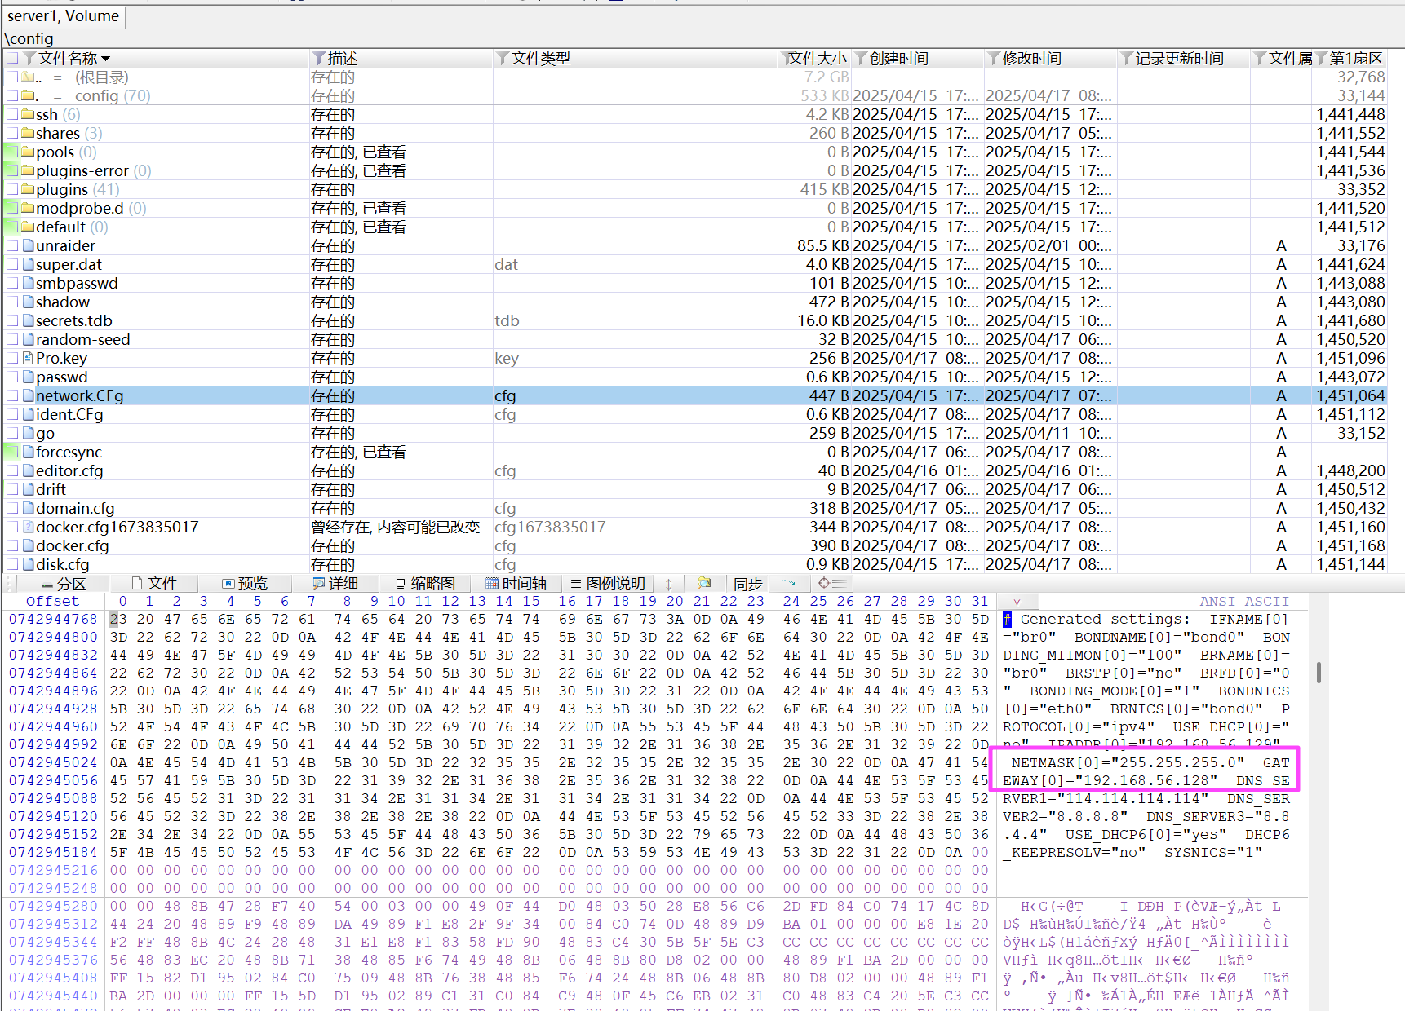Click the filter funnel on 文件类型 column

point(503,58)
